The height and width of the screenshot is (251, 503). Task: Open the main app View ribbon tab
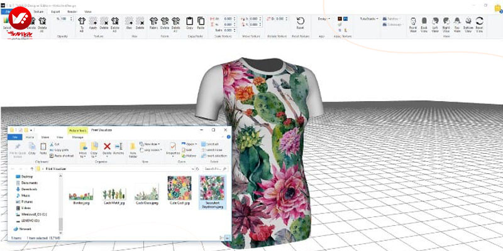pyautogui.click(x=88, y=12)
